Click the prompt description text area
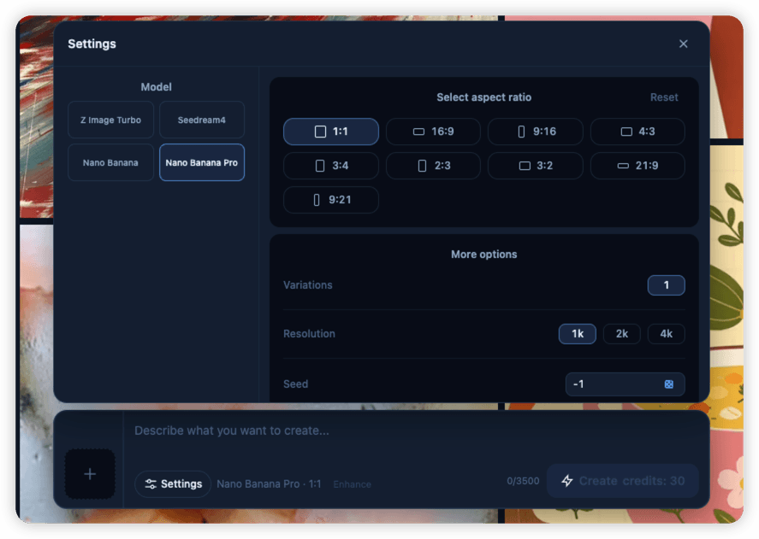759x539 pixels. tap(416, 431)
